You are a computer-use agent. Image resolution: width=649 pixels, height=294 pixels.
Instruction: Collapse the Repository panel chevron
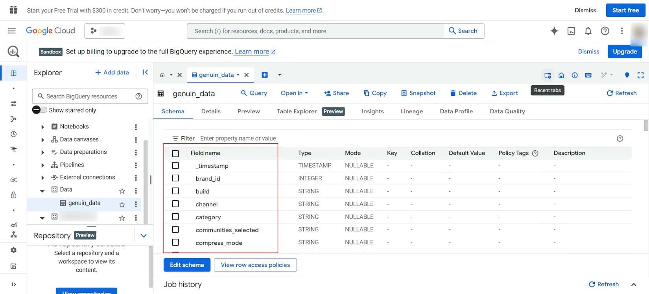(144, 235)
